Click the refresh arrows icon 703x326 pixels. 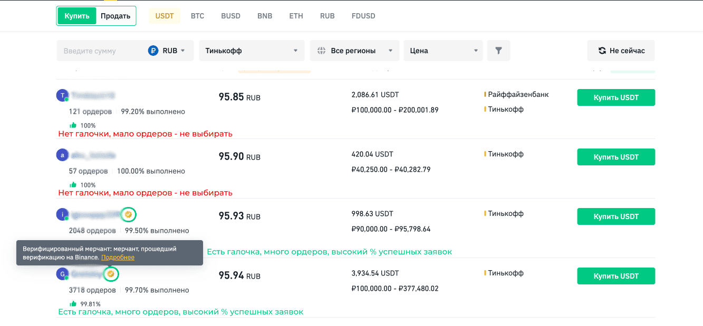(x=602, y=51)
